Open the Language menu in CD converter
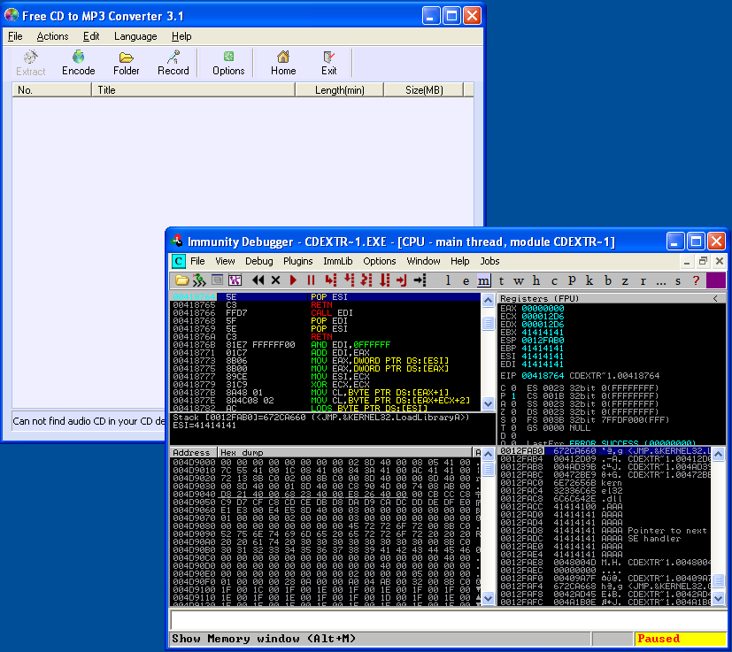This screenshot has height=652, width=732. (x=135, y=36)
